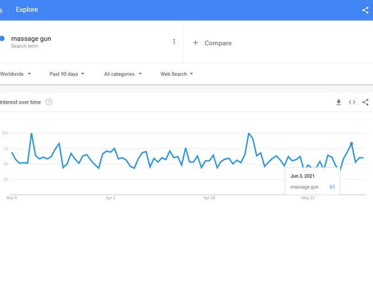Screen dimensions: 373x287
Task: Open the Web Search type dropdown
Action: (176, 74)
